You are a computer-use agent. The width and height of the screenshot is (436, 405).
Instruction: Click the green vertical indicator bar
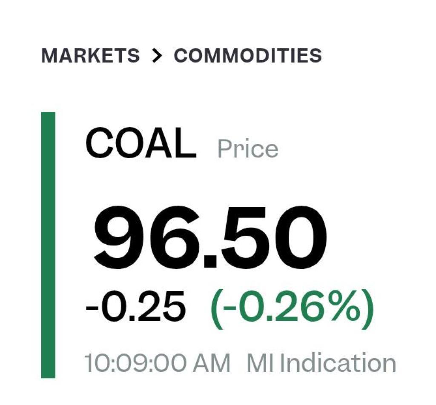click(x=48, y=245)
